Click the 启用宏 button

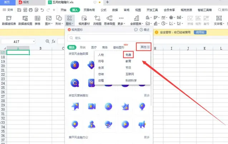pos(200,32)
